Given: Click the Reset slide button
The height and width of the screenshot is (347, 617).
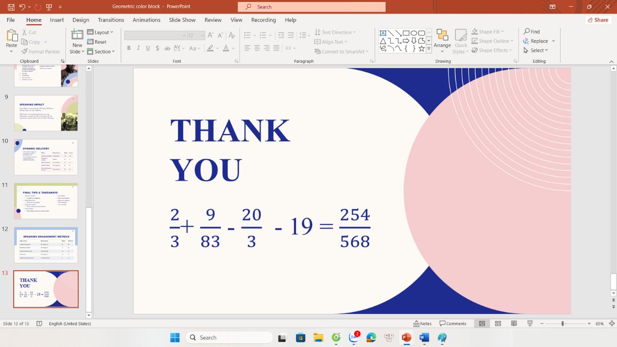Looking at the screenshot, I should (97, 42).
